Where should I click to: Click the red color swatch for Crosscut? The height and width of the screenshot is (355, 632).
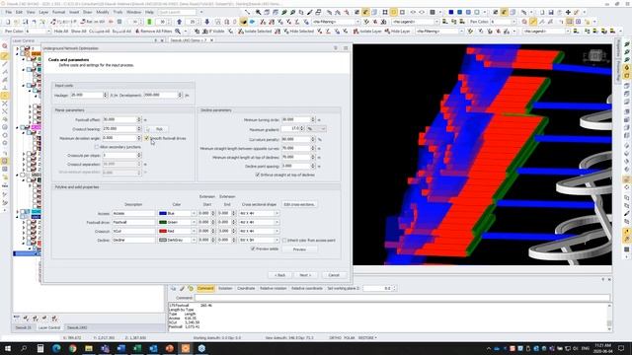point(163,231)
